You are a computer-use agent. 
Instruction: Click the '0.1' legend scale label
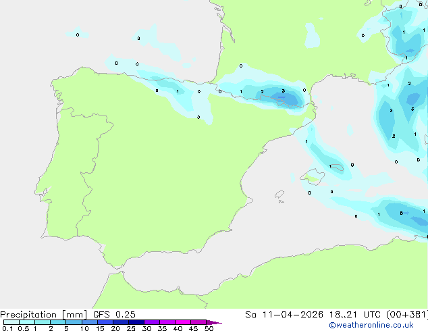7,328
